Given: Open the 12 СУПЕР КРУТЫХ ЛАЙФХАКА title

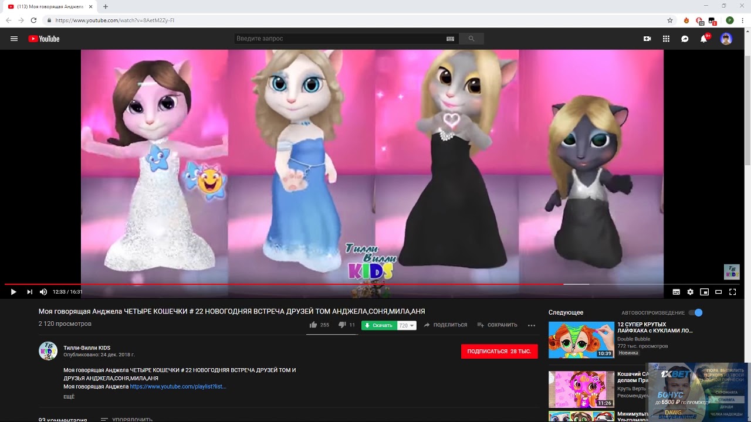Looking at the screenshot, I should coord(655,328).
